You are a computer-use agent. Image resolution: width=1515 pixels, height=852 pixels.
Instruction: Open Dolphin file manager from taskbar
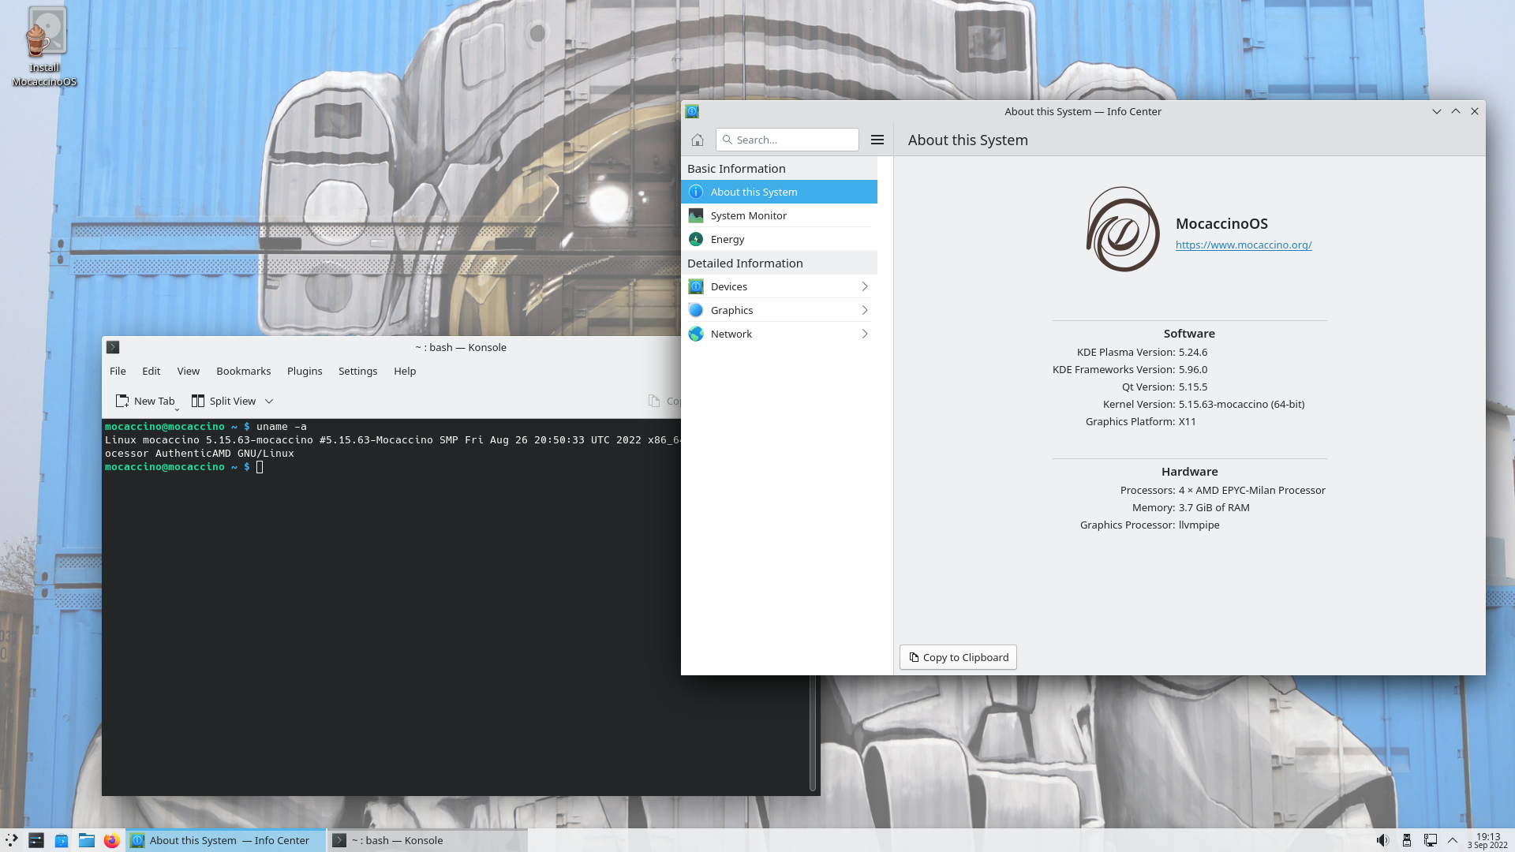(x=87, y=840)
